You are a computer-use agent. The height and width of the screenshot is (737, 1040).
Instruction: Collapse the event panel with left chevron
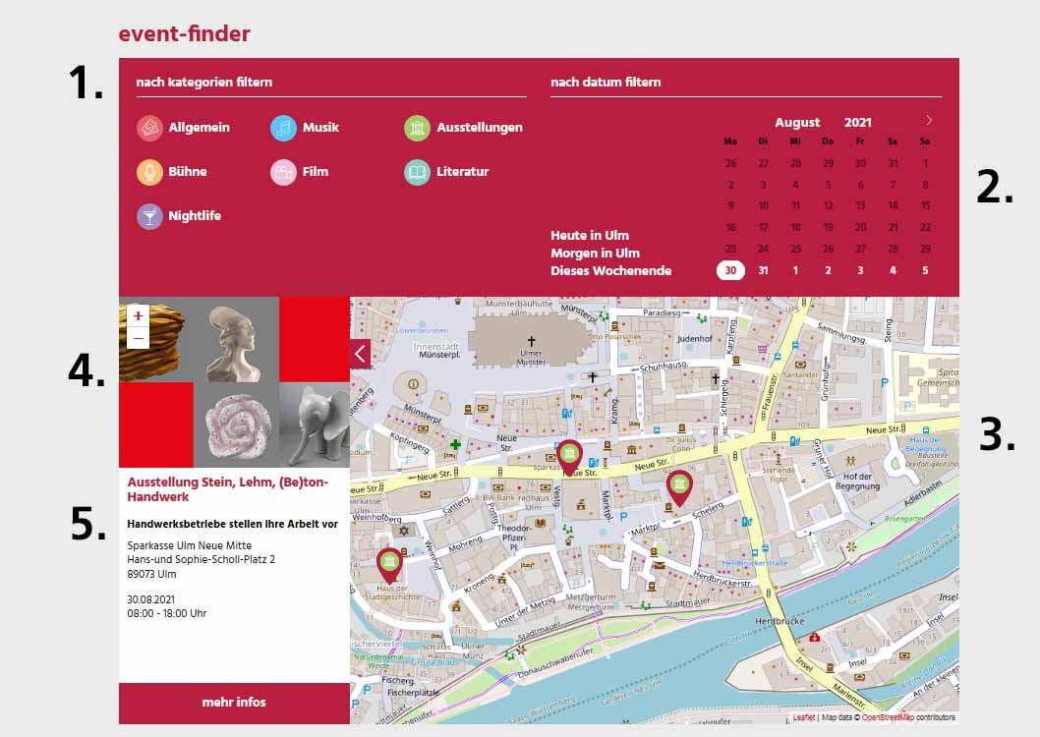(x=360, y=354)
